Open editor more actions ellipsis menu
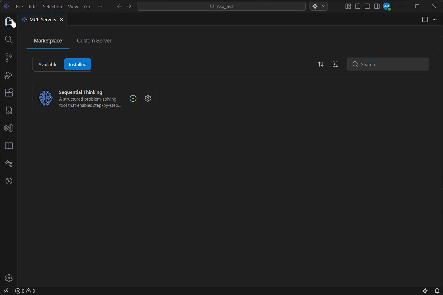Viewport: 443px width, 295px height. [434, 19]
